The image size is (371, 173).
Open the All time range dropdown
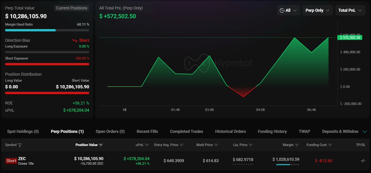tap(288, 10)
